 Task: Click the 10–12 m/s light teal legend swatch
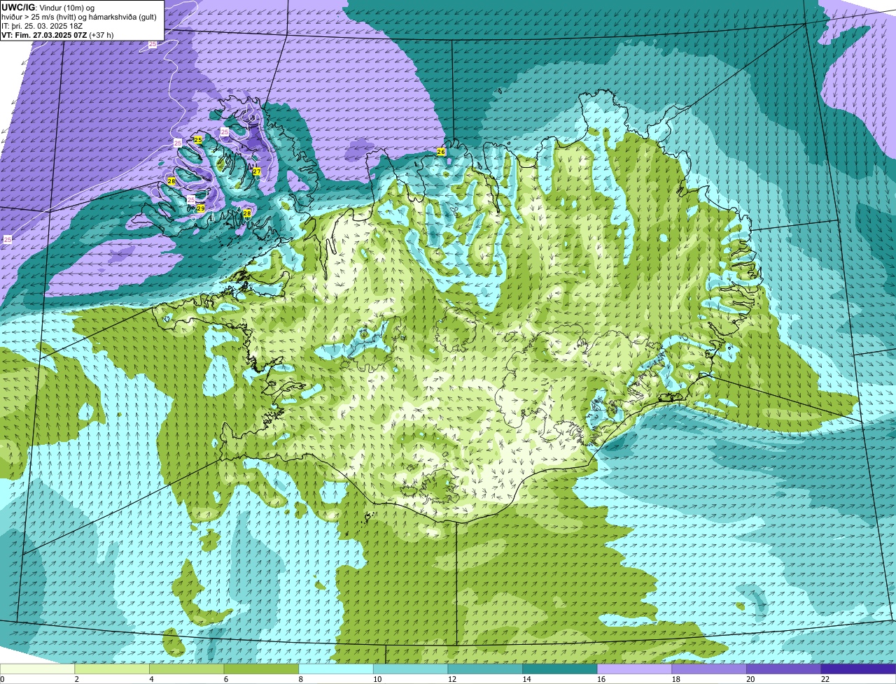point(410,669)
